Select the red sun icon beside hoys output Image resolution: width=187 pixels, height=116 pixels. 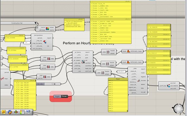coord(2,79)
